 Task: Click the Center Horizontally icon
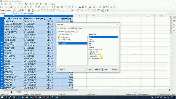(45, 10)
